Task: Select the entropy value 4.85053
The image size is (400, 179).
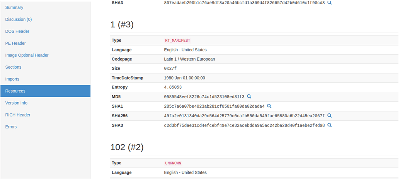Action: tap(173, 87)
